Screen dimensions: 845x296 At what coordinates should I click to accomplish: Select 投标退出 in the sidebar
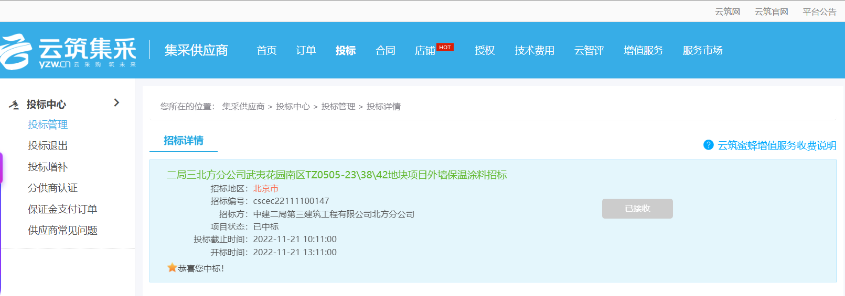48,146
